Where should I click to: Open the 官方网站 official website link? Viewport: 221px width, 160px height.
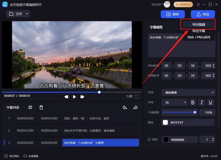(12, 156)
